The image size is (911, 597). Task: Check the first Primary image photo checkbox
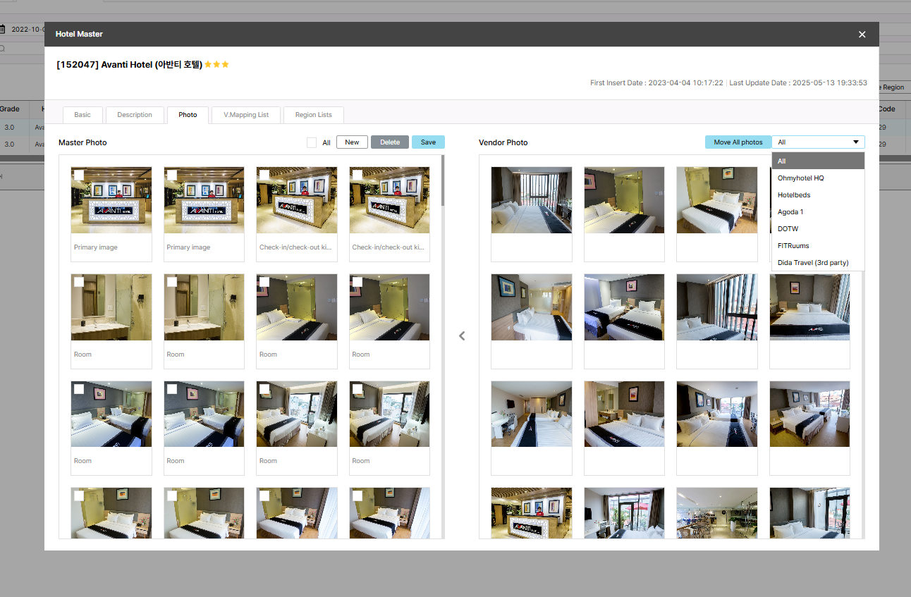79,175
